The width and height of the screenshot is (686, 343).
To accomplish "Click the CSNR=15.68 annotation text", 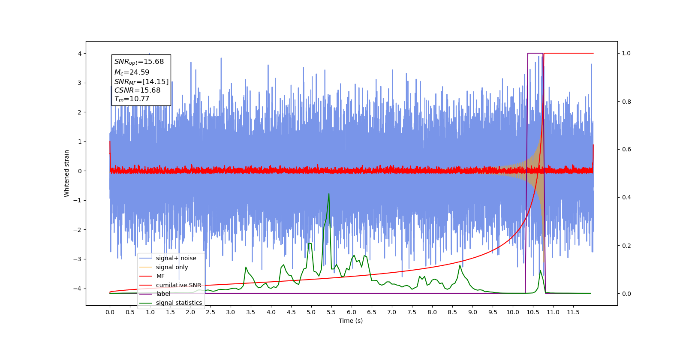I will click(x=137, y=90).
